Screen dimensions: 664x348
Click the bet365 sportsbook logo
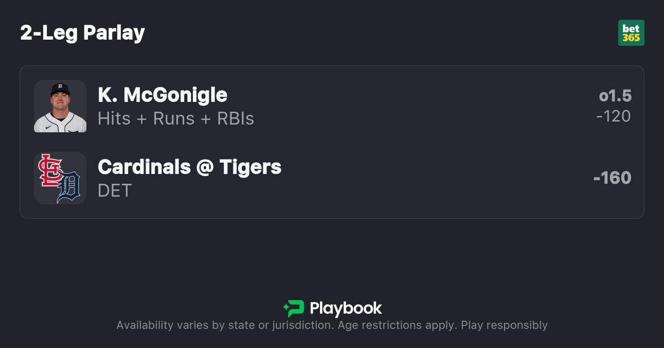pos(631,33)
